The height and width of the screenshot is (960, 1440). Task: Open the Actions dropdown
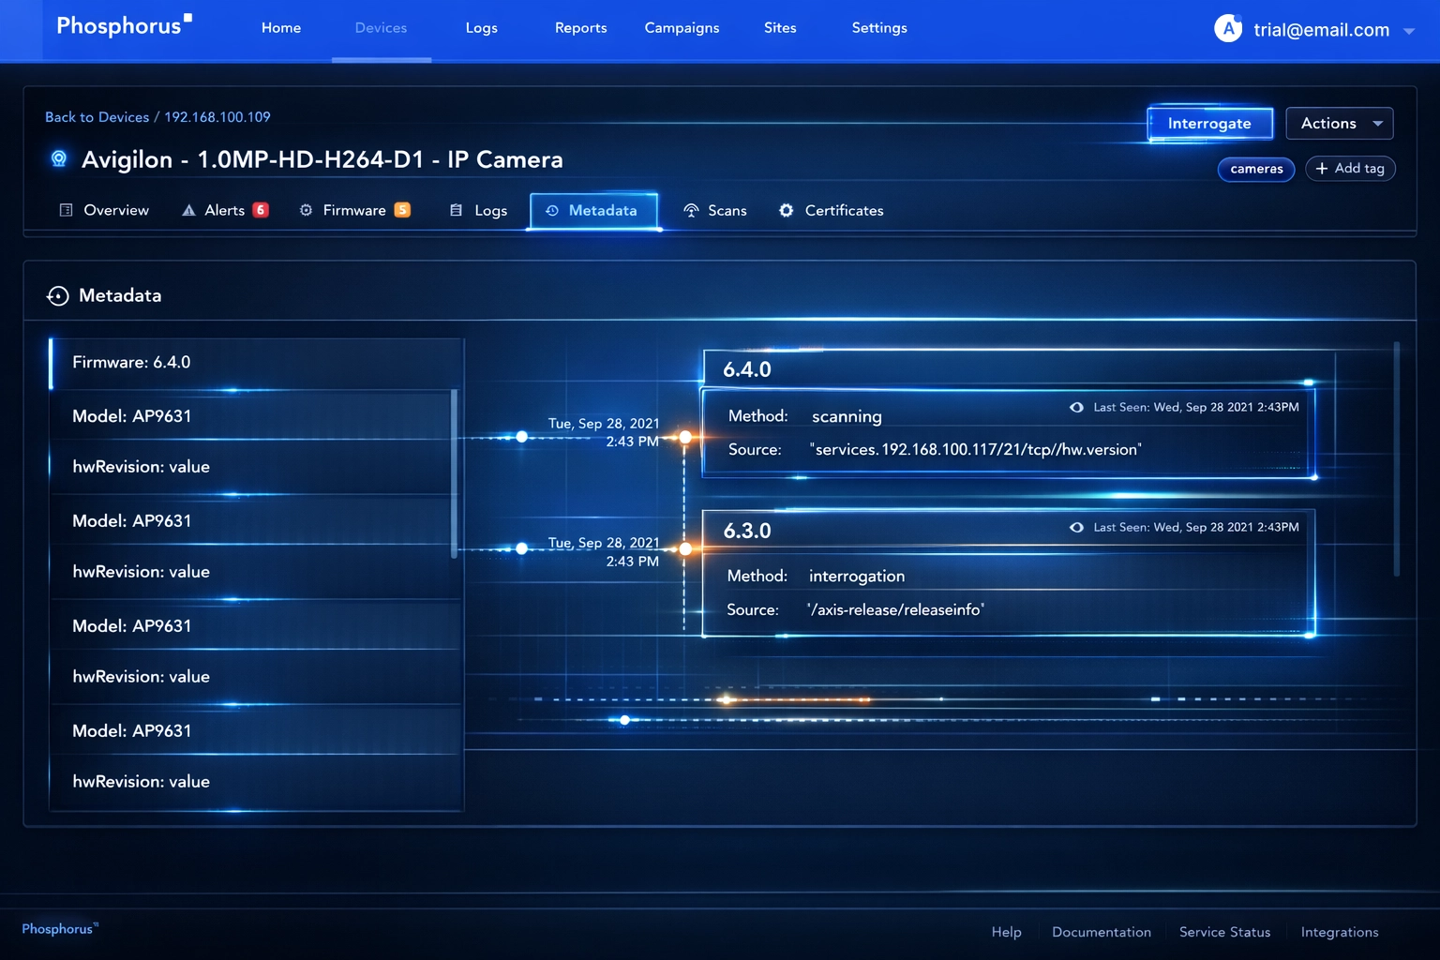coord(1339,124)
